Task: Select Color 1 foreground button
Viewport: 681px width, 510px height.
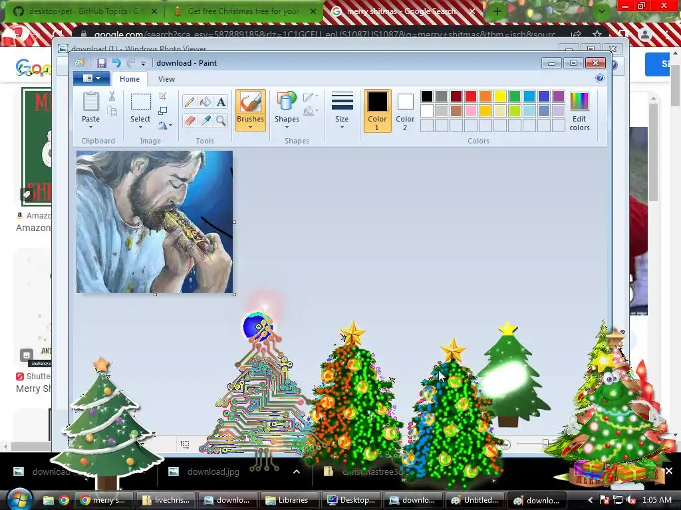Action: point(378,111)
